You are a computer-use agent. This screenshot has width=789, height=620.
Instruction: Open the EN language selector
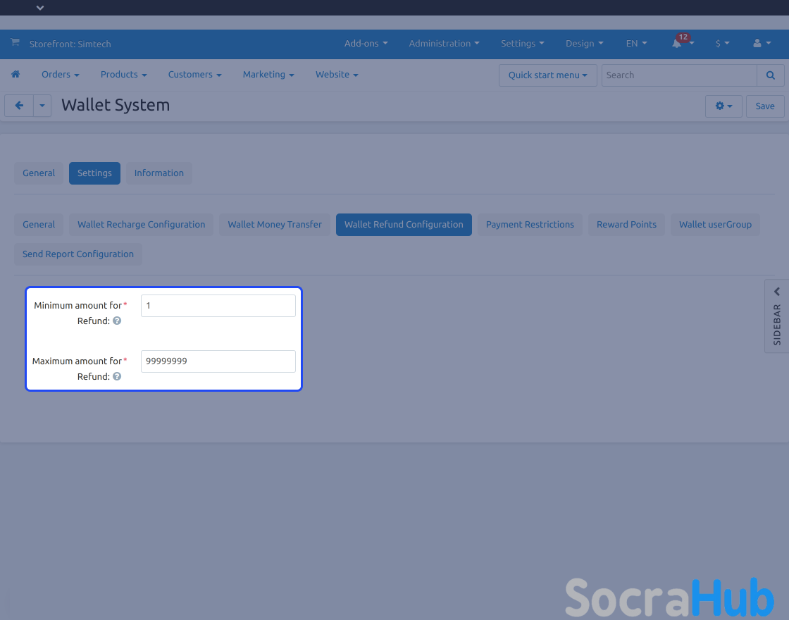[x=637, y=44]
